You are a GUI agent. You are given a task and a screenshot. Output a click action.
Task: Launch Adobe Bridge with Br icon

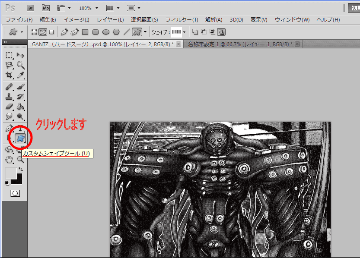click(30, 8)
